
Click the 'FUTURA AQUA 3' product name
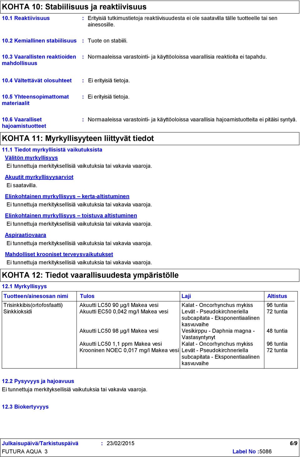tap(25, 451)
